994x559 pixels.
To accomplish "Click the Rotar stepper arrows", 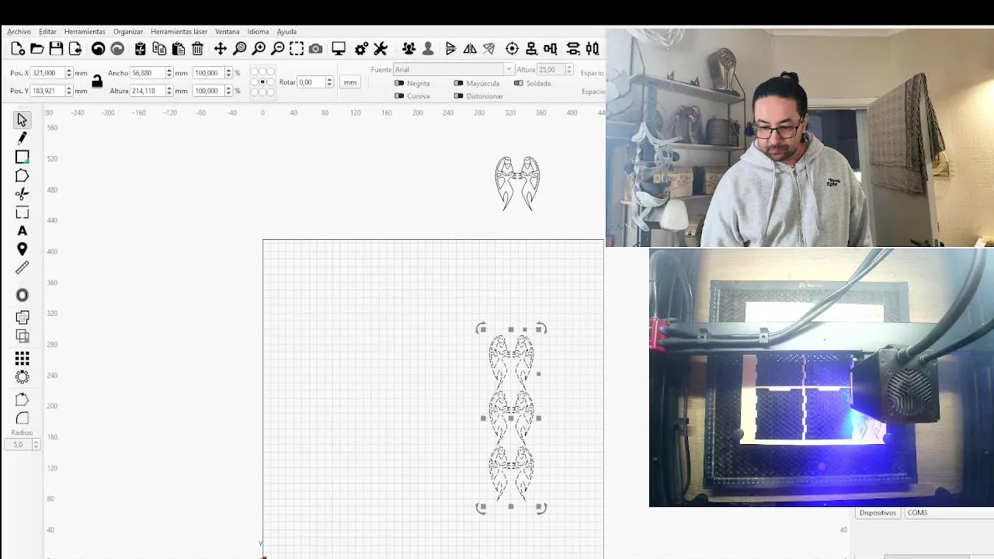I will click(x=329, y=82).
